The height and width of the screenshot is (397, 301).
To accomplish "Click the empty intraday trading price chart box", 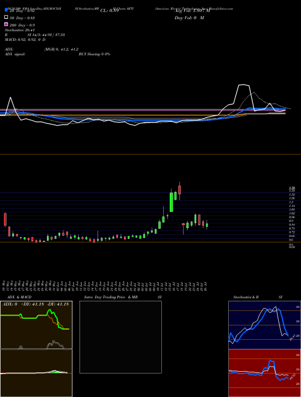I will [x=120, y=337].
